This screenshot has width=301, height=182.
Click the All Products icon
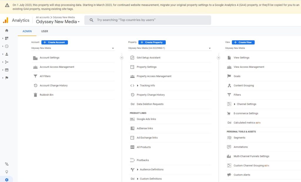[x=132, y=147]
